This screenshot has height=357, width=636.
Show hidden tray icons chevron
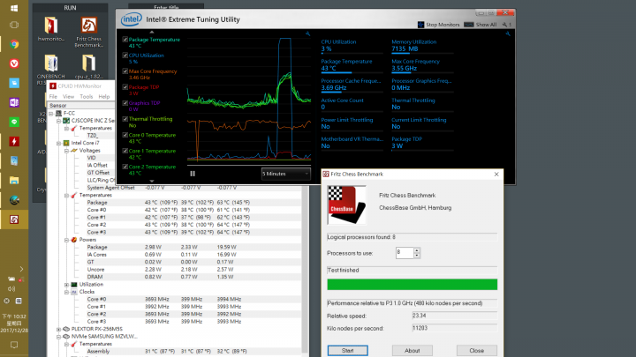pos(21,269)
